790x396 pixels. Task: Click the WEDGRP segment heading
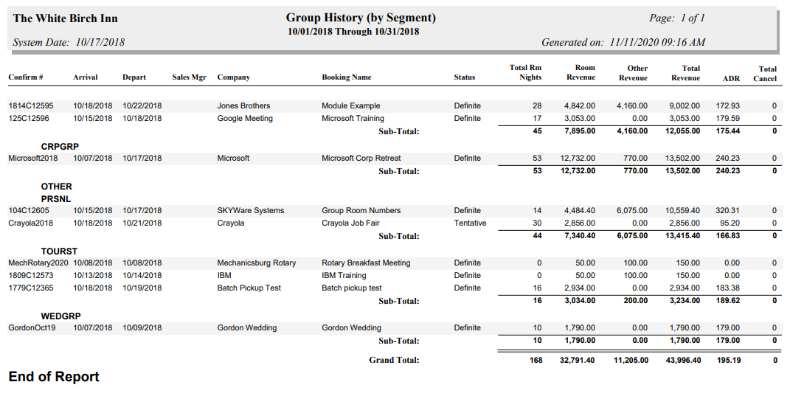pos(61,316)
